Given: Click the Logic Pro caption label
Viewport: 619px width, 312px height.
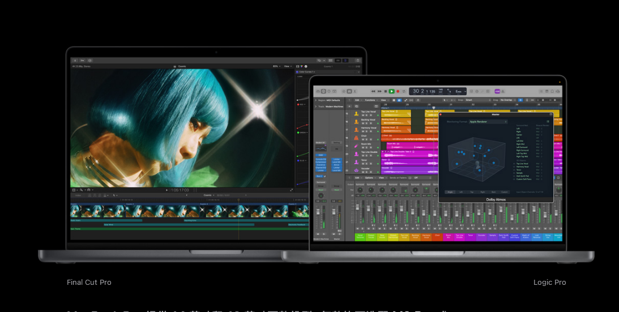Looking at the screenshot, I should tap(549, 282).
